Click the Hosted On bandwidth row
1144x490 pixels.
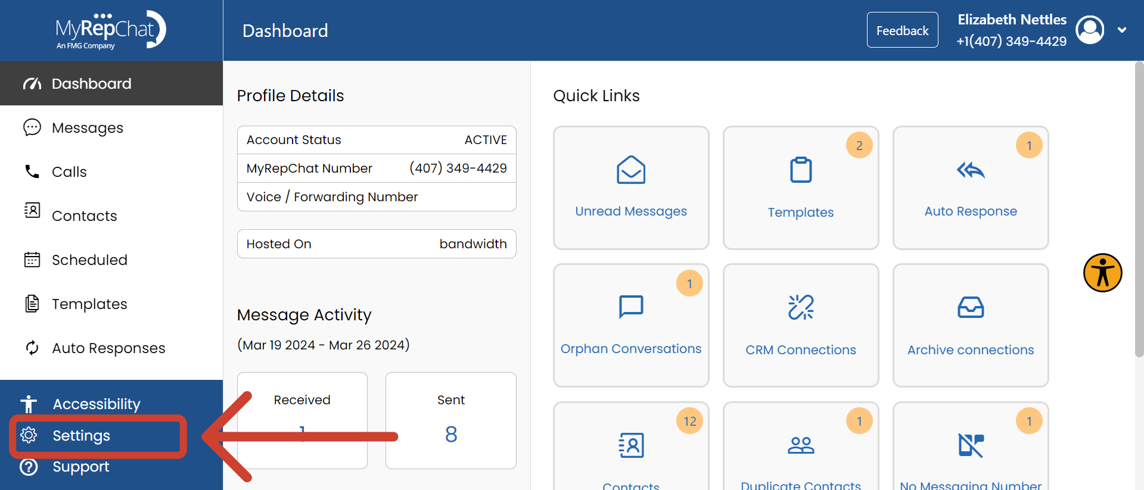click(377, 244)
